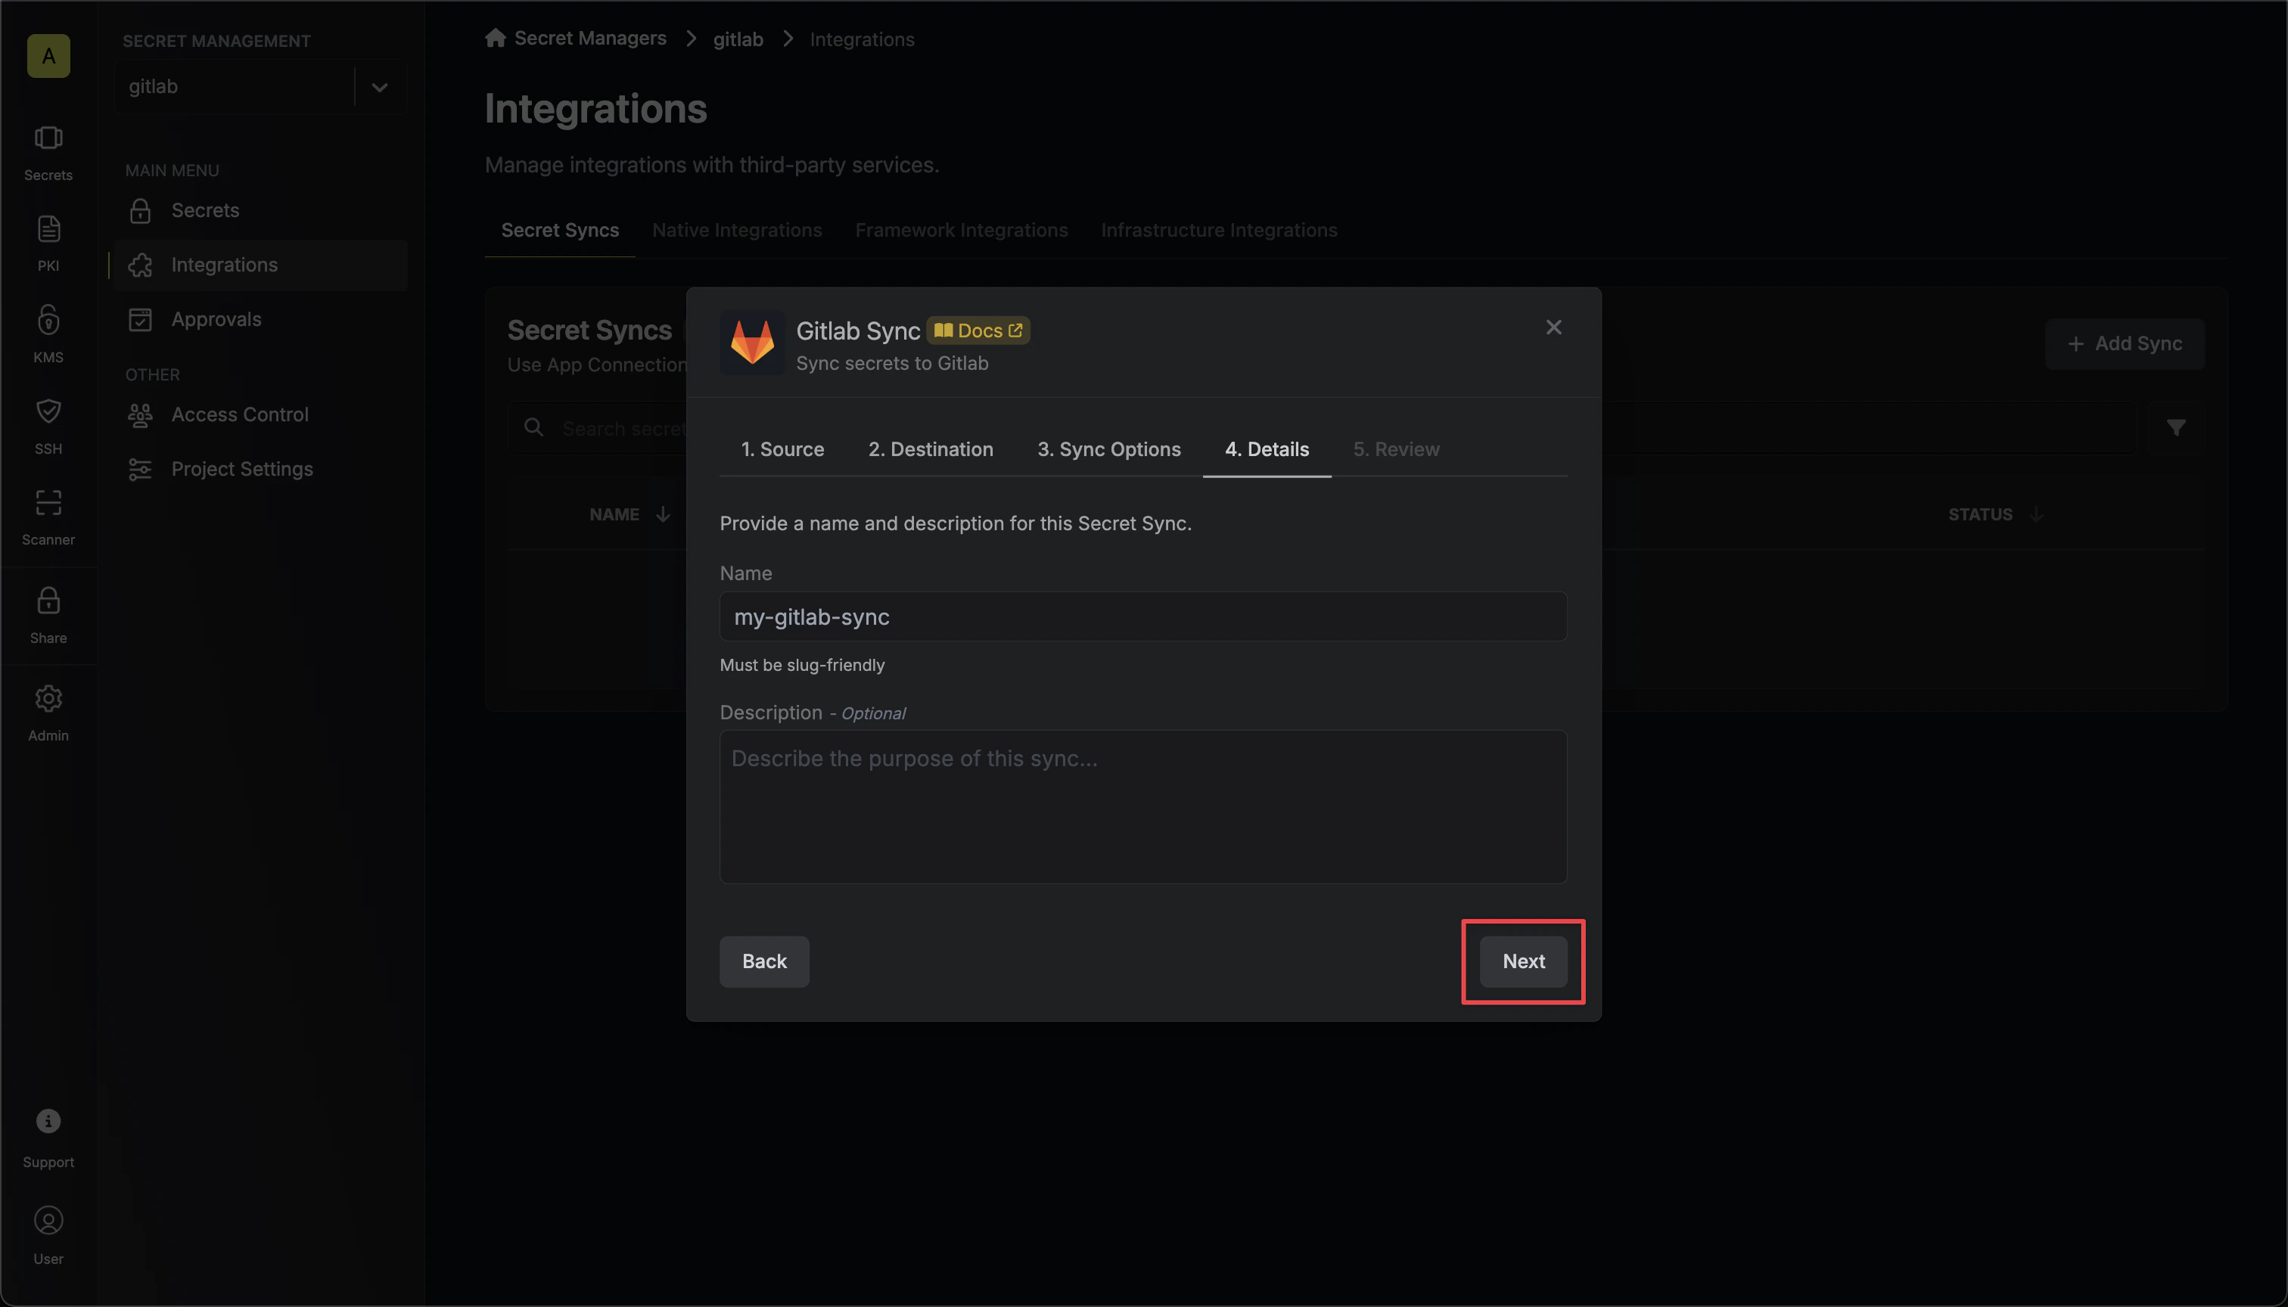2288x1307 pixels.
Task: Focus the Description text area
Action: 1143,807
